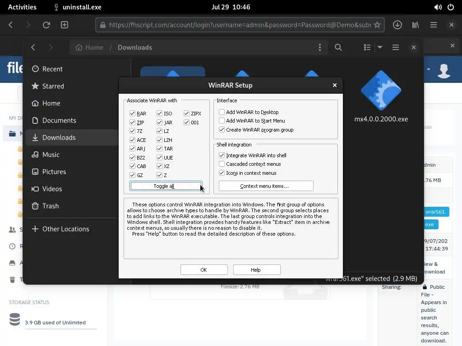Open the system power menu
The image size is (462, 346).
pos(451,7)
